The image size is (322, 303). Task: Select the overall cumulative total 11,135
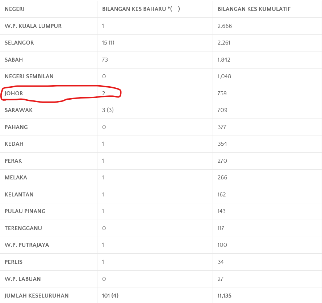point(225,296)
